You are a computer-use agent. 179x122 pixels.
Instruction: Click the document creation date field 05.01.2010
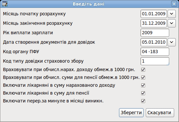154,42
